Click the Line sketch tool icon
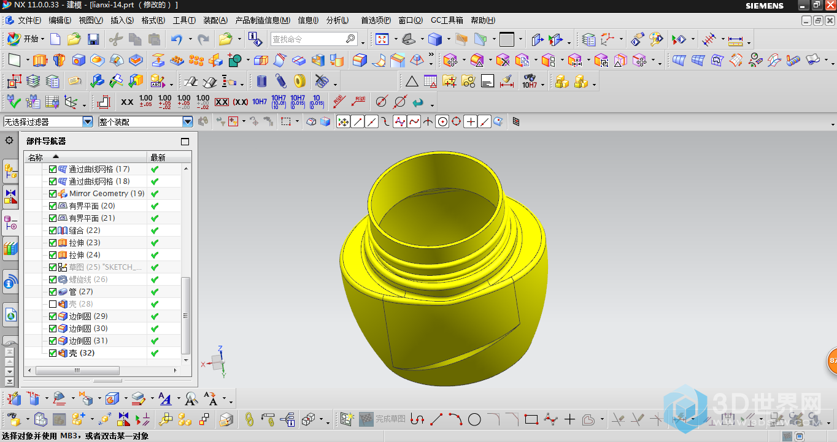 coord(436,420)
